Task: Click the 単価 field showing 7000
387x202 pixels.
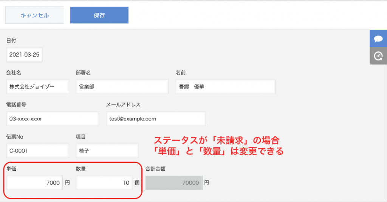Action: tap(34, 183)
